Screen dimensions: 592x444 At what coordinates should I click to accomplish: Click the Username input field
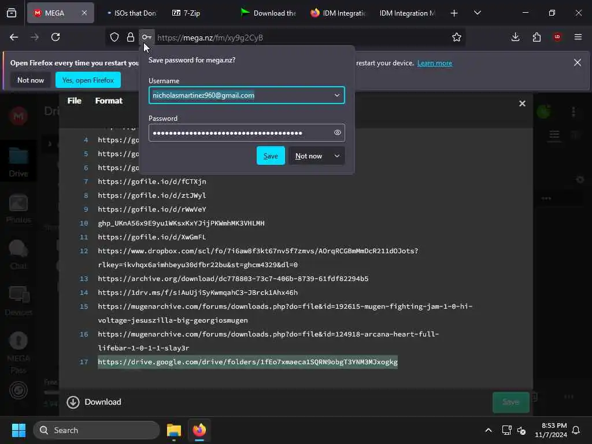(246, 95)
